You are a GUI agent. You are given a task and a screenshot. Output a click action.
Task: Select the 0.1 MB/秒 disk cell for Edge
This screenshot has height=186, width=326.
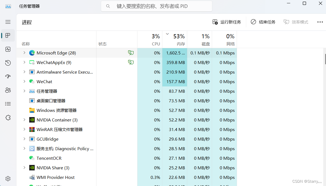199,53
